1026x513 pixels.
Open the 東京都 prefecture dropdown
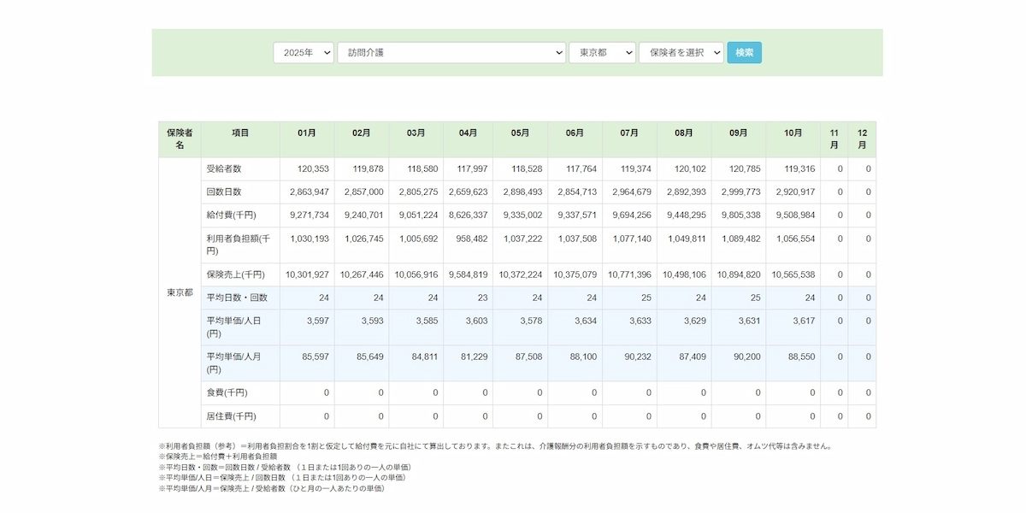602,53
